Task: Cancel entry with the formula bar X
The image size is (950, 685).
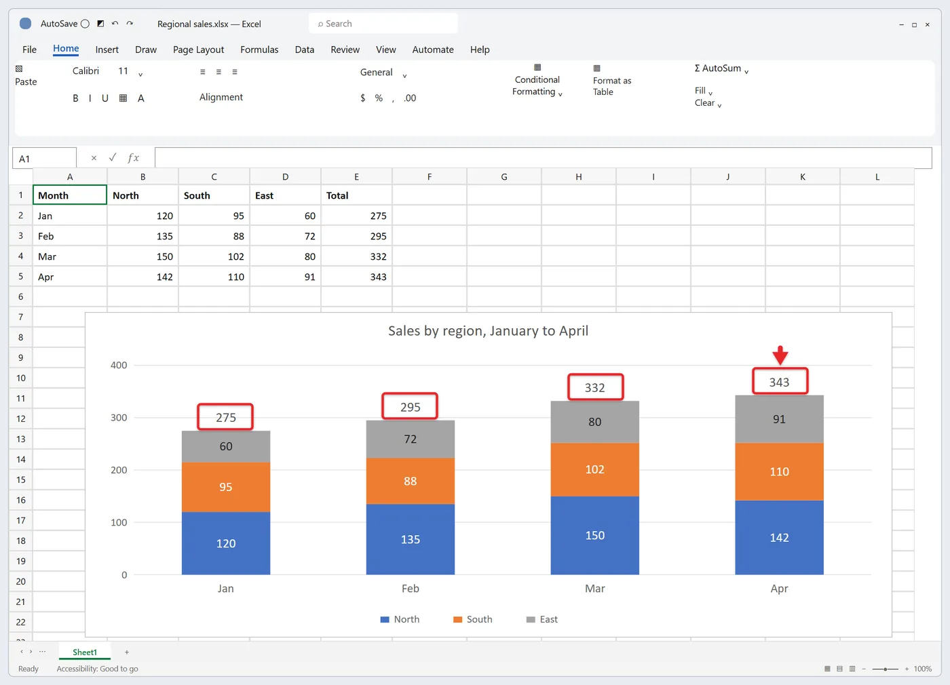Action: point(94,158)
